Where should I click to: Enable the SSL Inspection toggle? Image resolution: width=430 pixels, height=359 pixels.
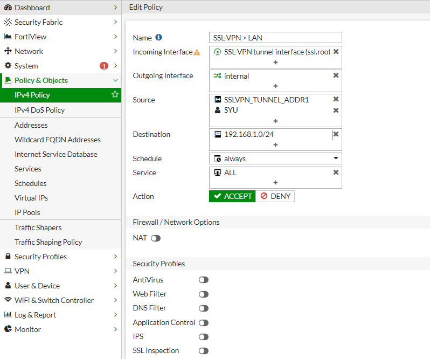(x=204, y=351)
